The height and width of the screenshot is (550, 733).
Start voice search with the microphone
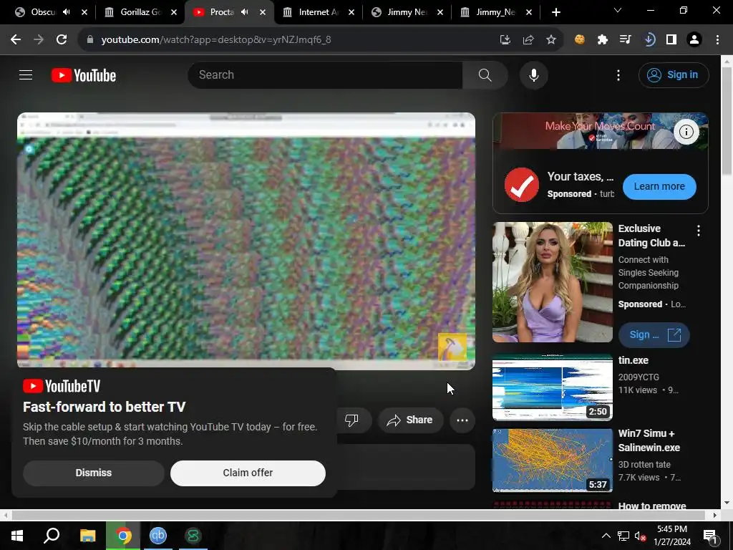533,74
